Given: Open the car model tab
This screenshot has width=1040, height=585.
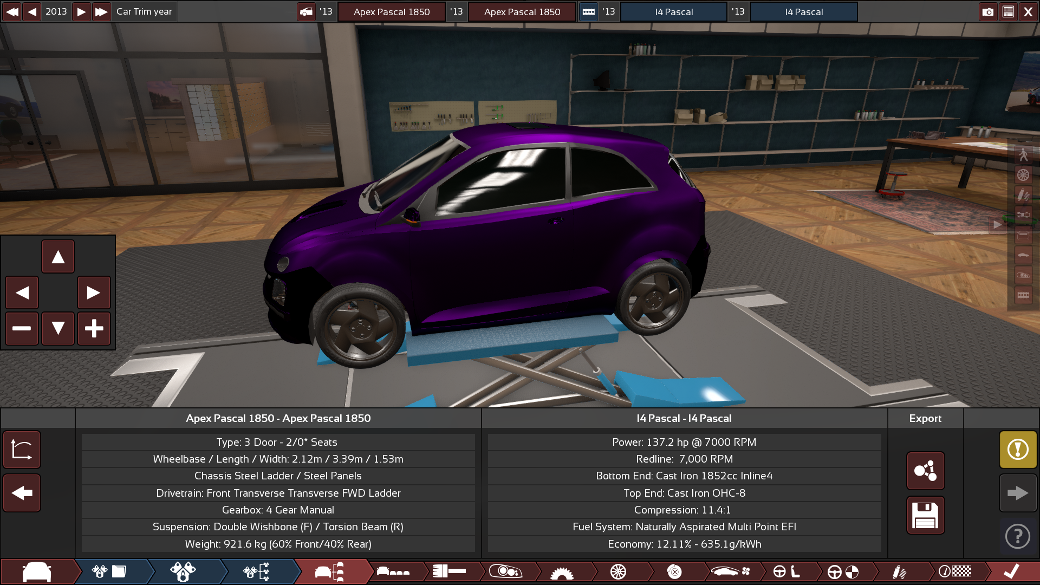Looking at the screenshot, I should tap(37, 571).
